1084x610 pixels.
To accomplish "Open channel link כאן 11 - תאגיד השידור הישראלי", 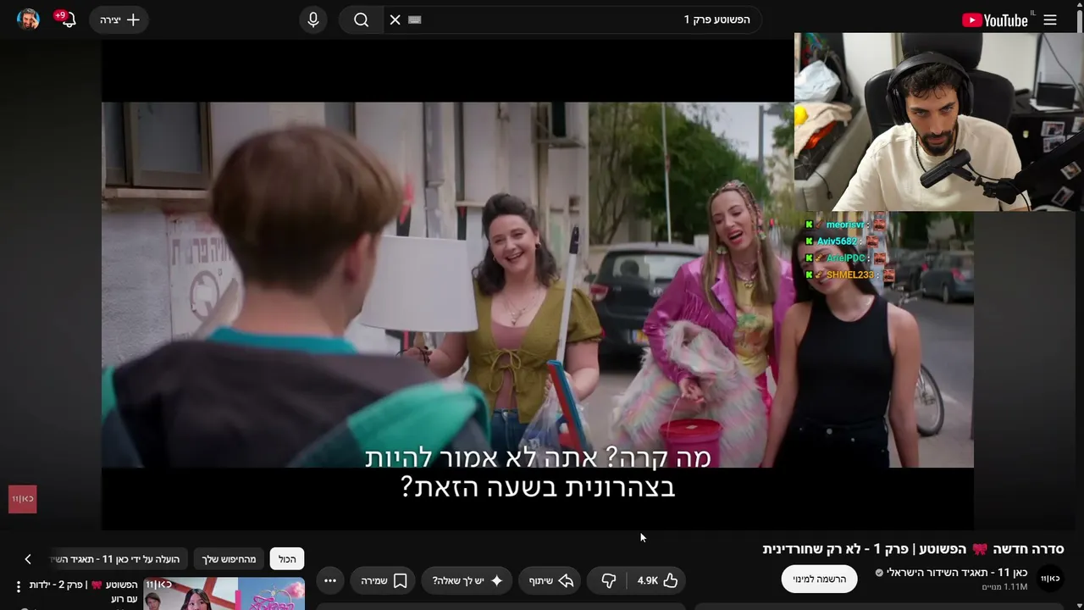I will [x=957, y=573].
